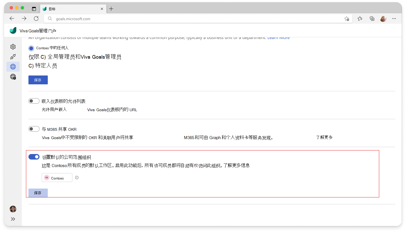Click the first 保存 button
This screenshot has width=406, height=232.
[38, 80]
